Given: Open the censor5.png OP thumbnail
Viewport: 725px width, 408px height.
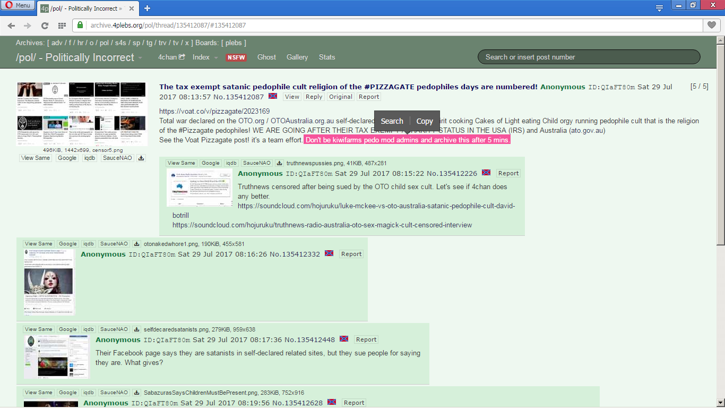Looking at the screenshot, I should point(82,114).
